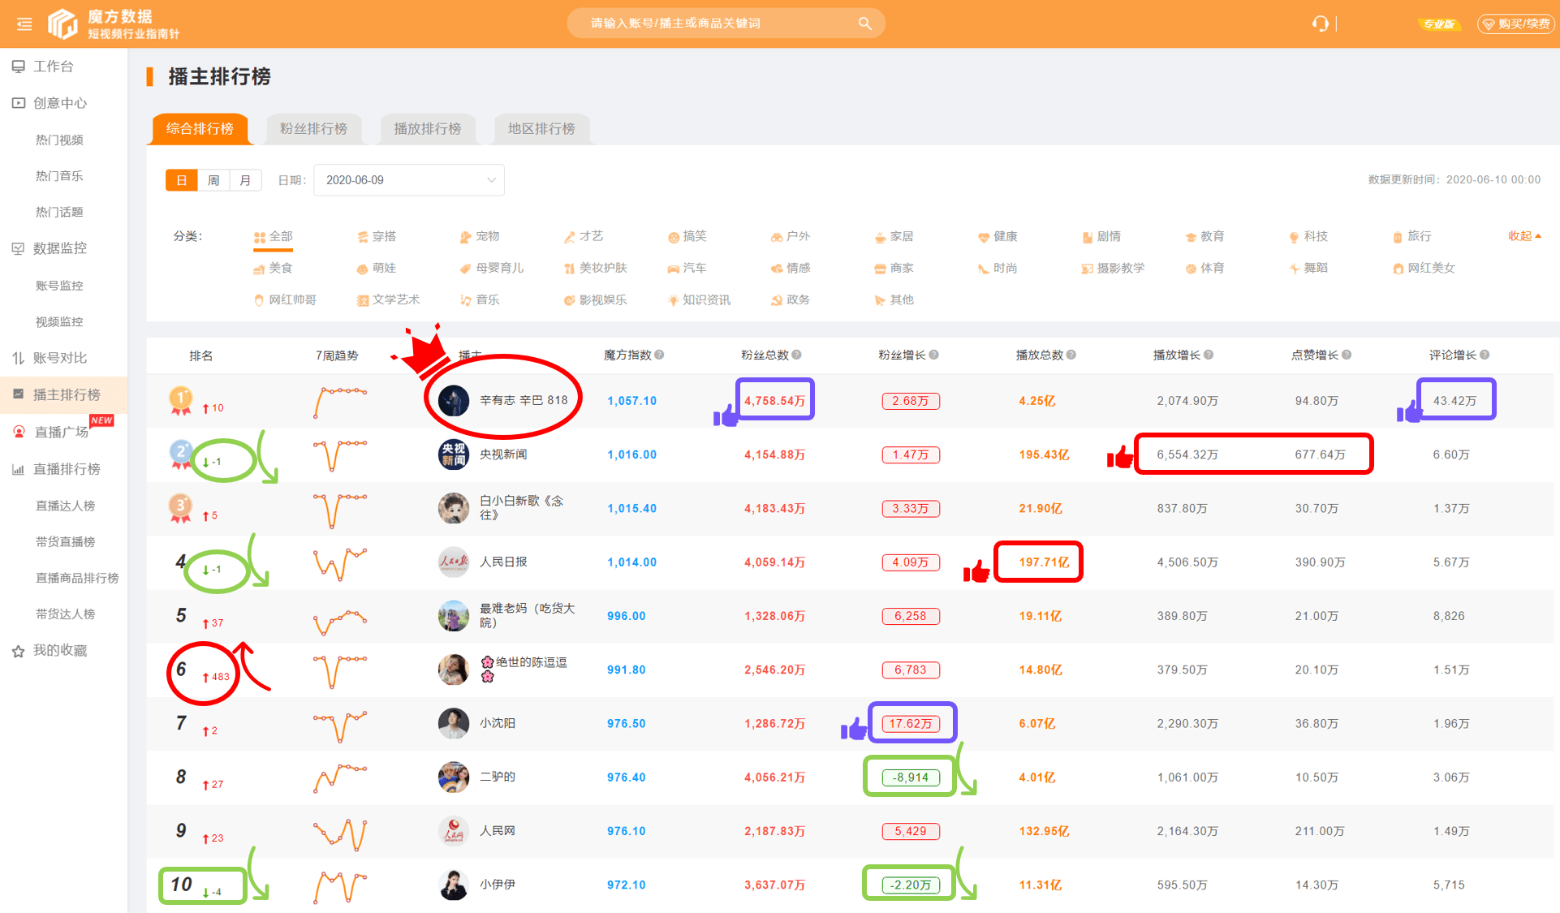Filter by the 美妆护肤 category
1560x913 pixels.
point(596,269)
